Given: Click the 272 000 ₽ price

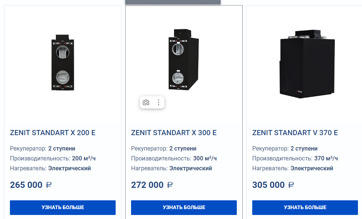Looking at the screenshot, I should click(x=152, y=185).
